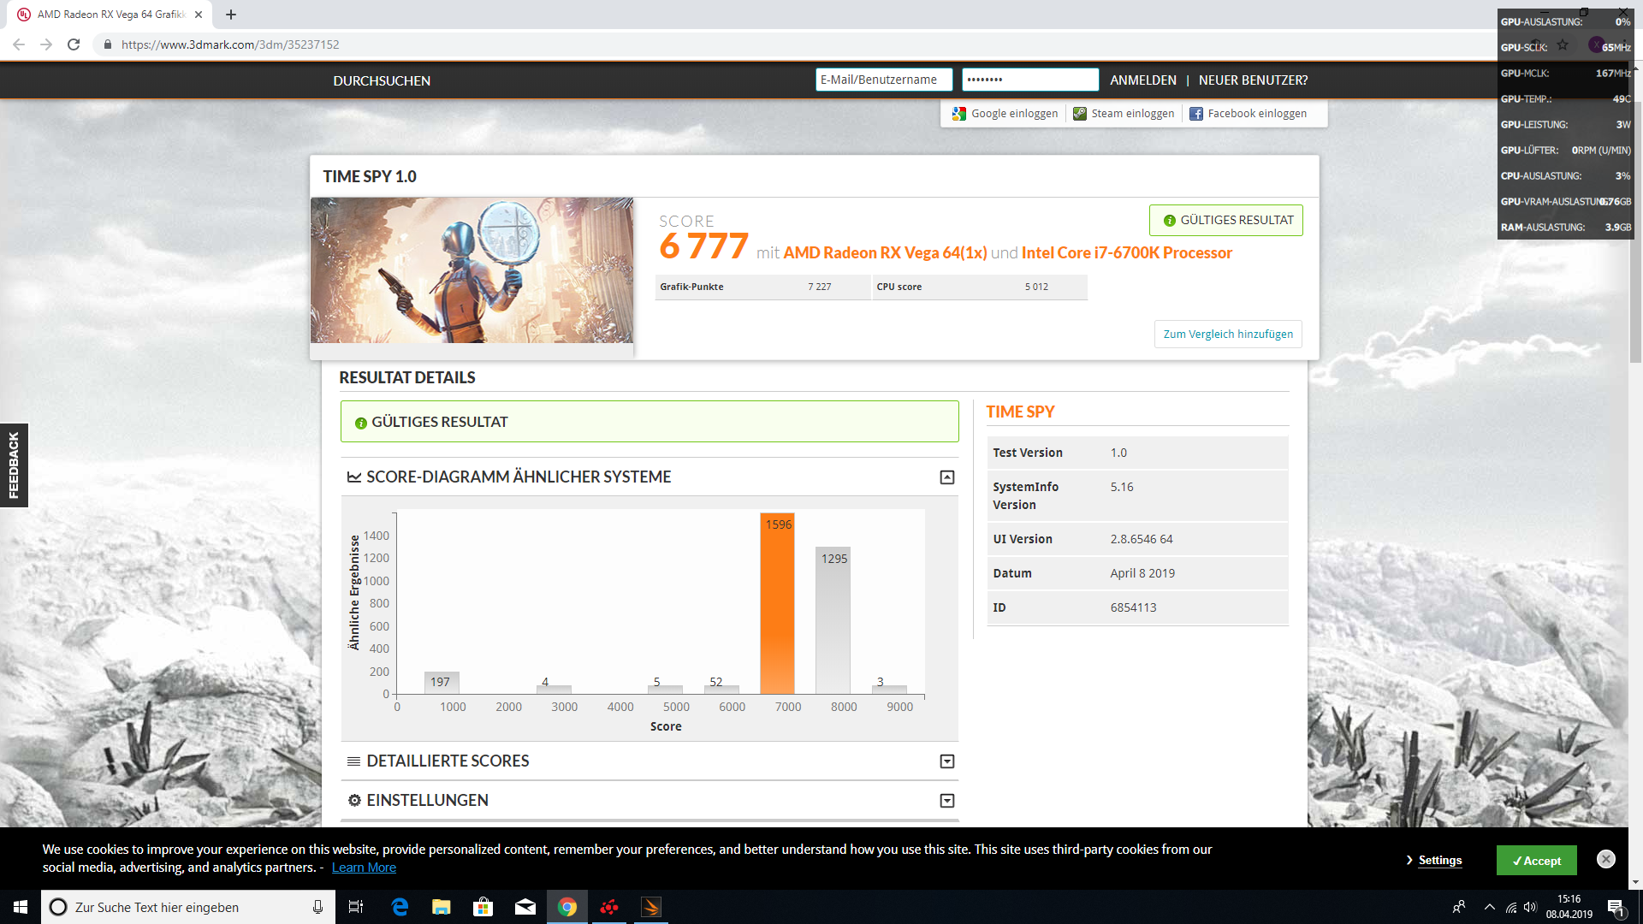The width and height of the screenshot is (1643, 924).
Task: Open the Intel Core i7-6700K Processor link
Action: pos(1127,253)
